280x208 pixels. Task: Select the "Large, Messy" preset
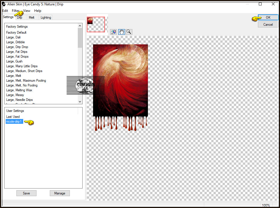point(15,95)
